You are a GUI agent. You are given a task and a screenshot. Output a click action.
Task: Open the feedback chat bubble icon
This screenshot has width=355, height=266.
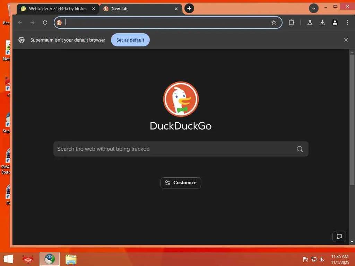[339, 237]
